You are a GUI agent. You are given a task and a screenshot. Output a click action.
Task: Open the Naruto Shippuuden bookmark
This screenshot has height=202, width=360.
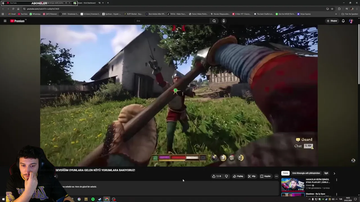(220, 14)
